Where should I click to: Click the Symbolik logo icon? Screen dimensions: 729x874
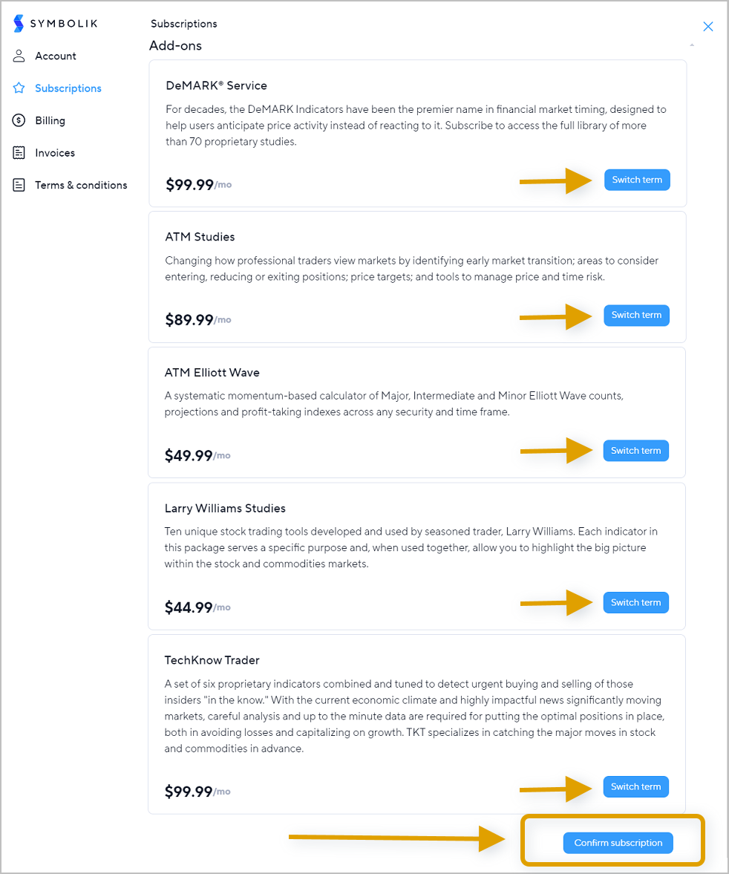(x=19, y=24)
